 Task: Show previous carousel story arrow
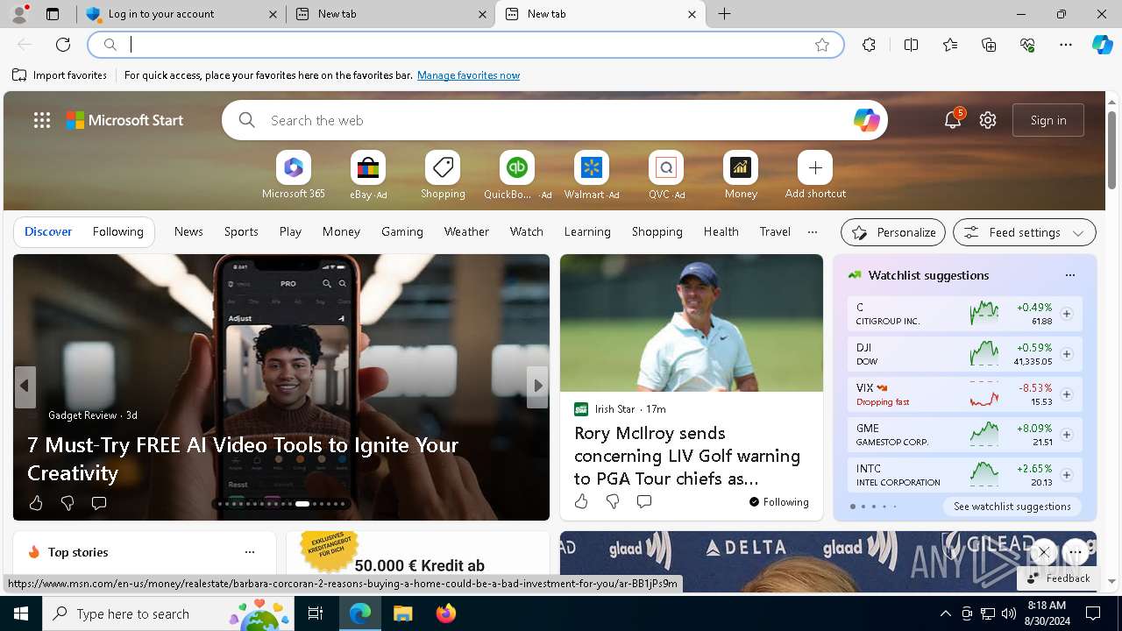point(25,386)
